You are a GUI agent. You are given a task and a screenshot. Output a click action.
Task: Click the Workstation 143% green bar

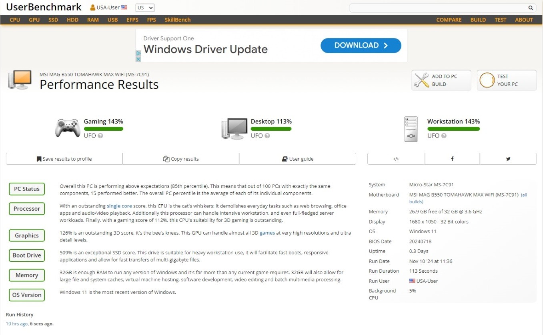click(x=454, y=129)
